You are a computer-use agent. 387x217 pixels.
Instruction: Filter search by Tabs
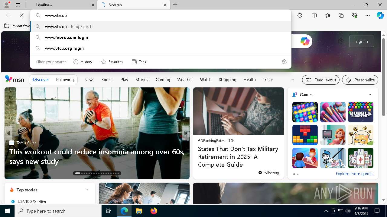(139, 62)
